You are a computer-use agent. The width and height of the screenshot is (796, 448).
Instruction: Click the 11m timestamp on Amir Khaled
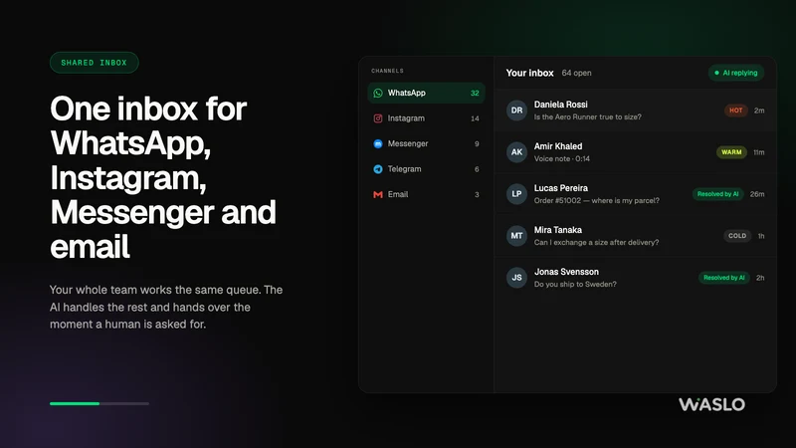pyautogui.click(x=758, y=152)
